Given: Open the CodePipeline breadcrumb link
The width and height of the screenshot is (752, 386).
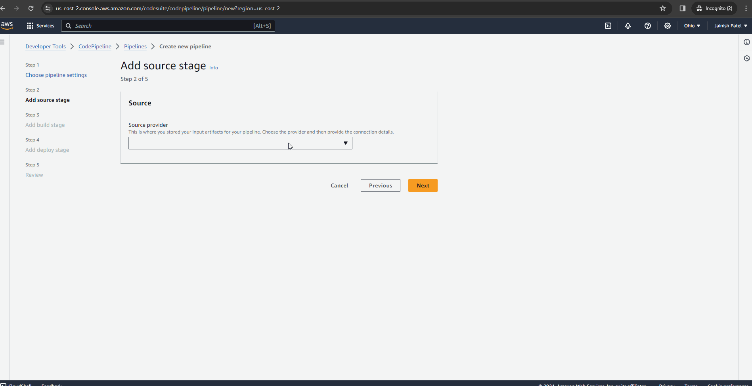Looking at the screenshot, I should tap(95, 46).
